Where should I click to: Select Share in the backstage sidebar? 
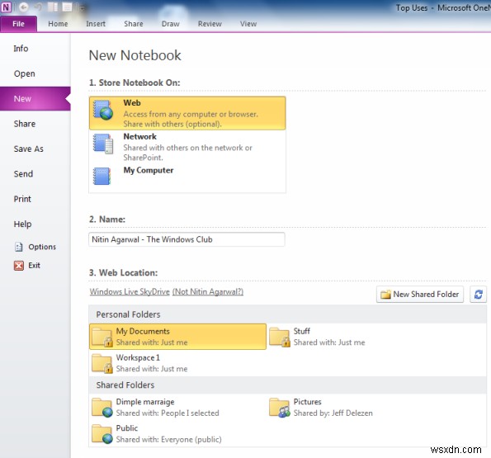(35, 124)
